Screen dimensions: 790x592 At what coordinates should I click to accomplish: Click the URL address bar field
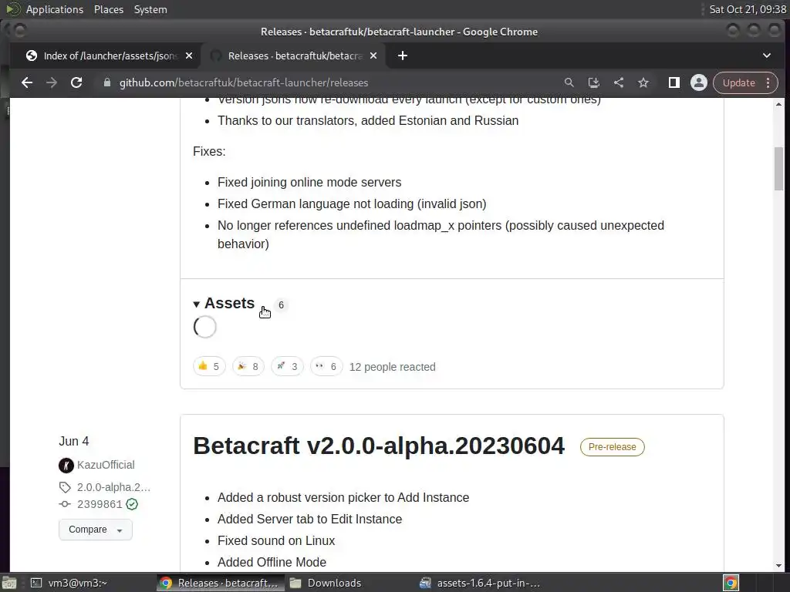click(327, 82)
